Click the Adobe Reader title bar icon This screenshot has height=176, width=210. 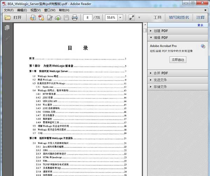coord(4,4)
